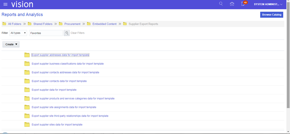Open Export supplier data for import template

tap(54, 90)
